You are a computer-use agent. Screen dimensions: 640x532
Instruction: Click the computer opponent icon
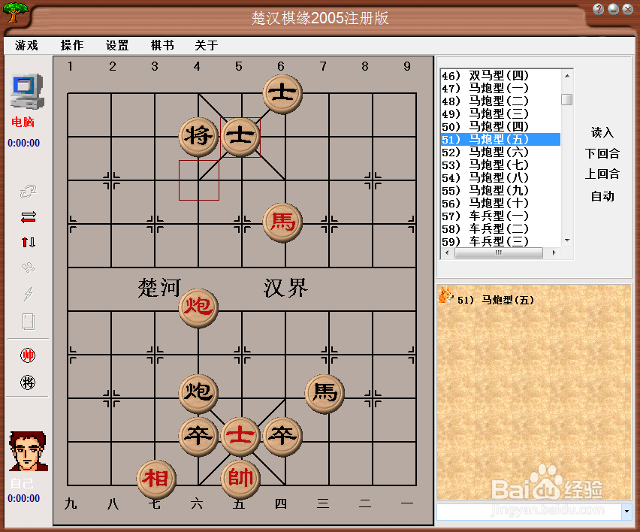click(27, 92)
